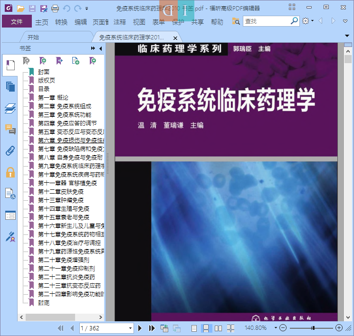Click the add new bookmark icon

click(43, 61)
